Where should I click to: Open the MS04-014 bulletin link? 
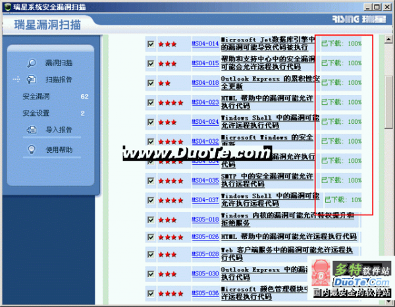click(205, 44)
